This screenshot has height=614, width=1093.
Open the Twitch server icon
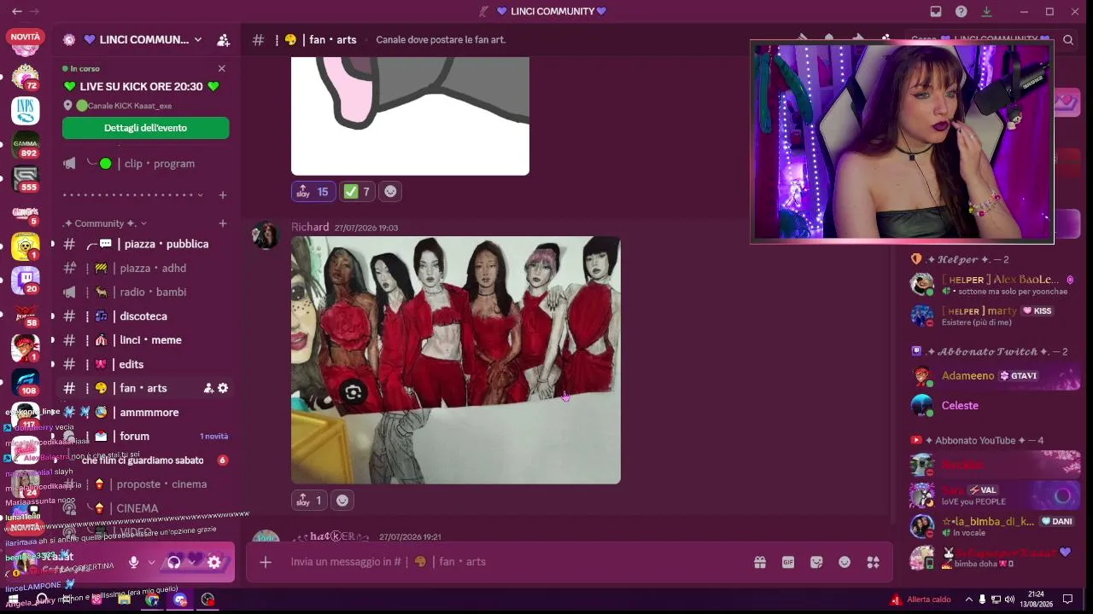pyautogui.click(x=26, y=280)
